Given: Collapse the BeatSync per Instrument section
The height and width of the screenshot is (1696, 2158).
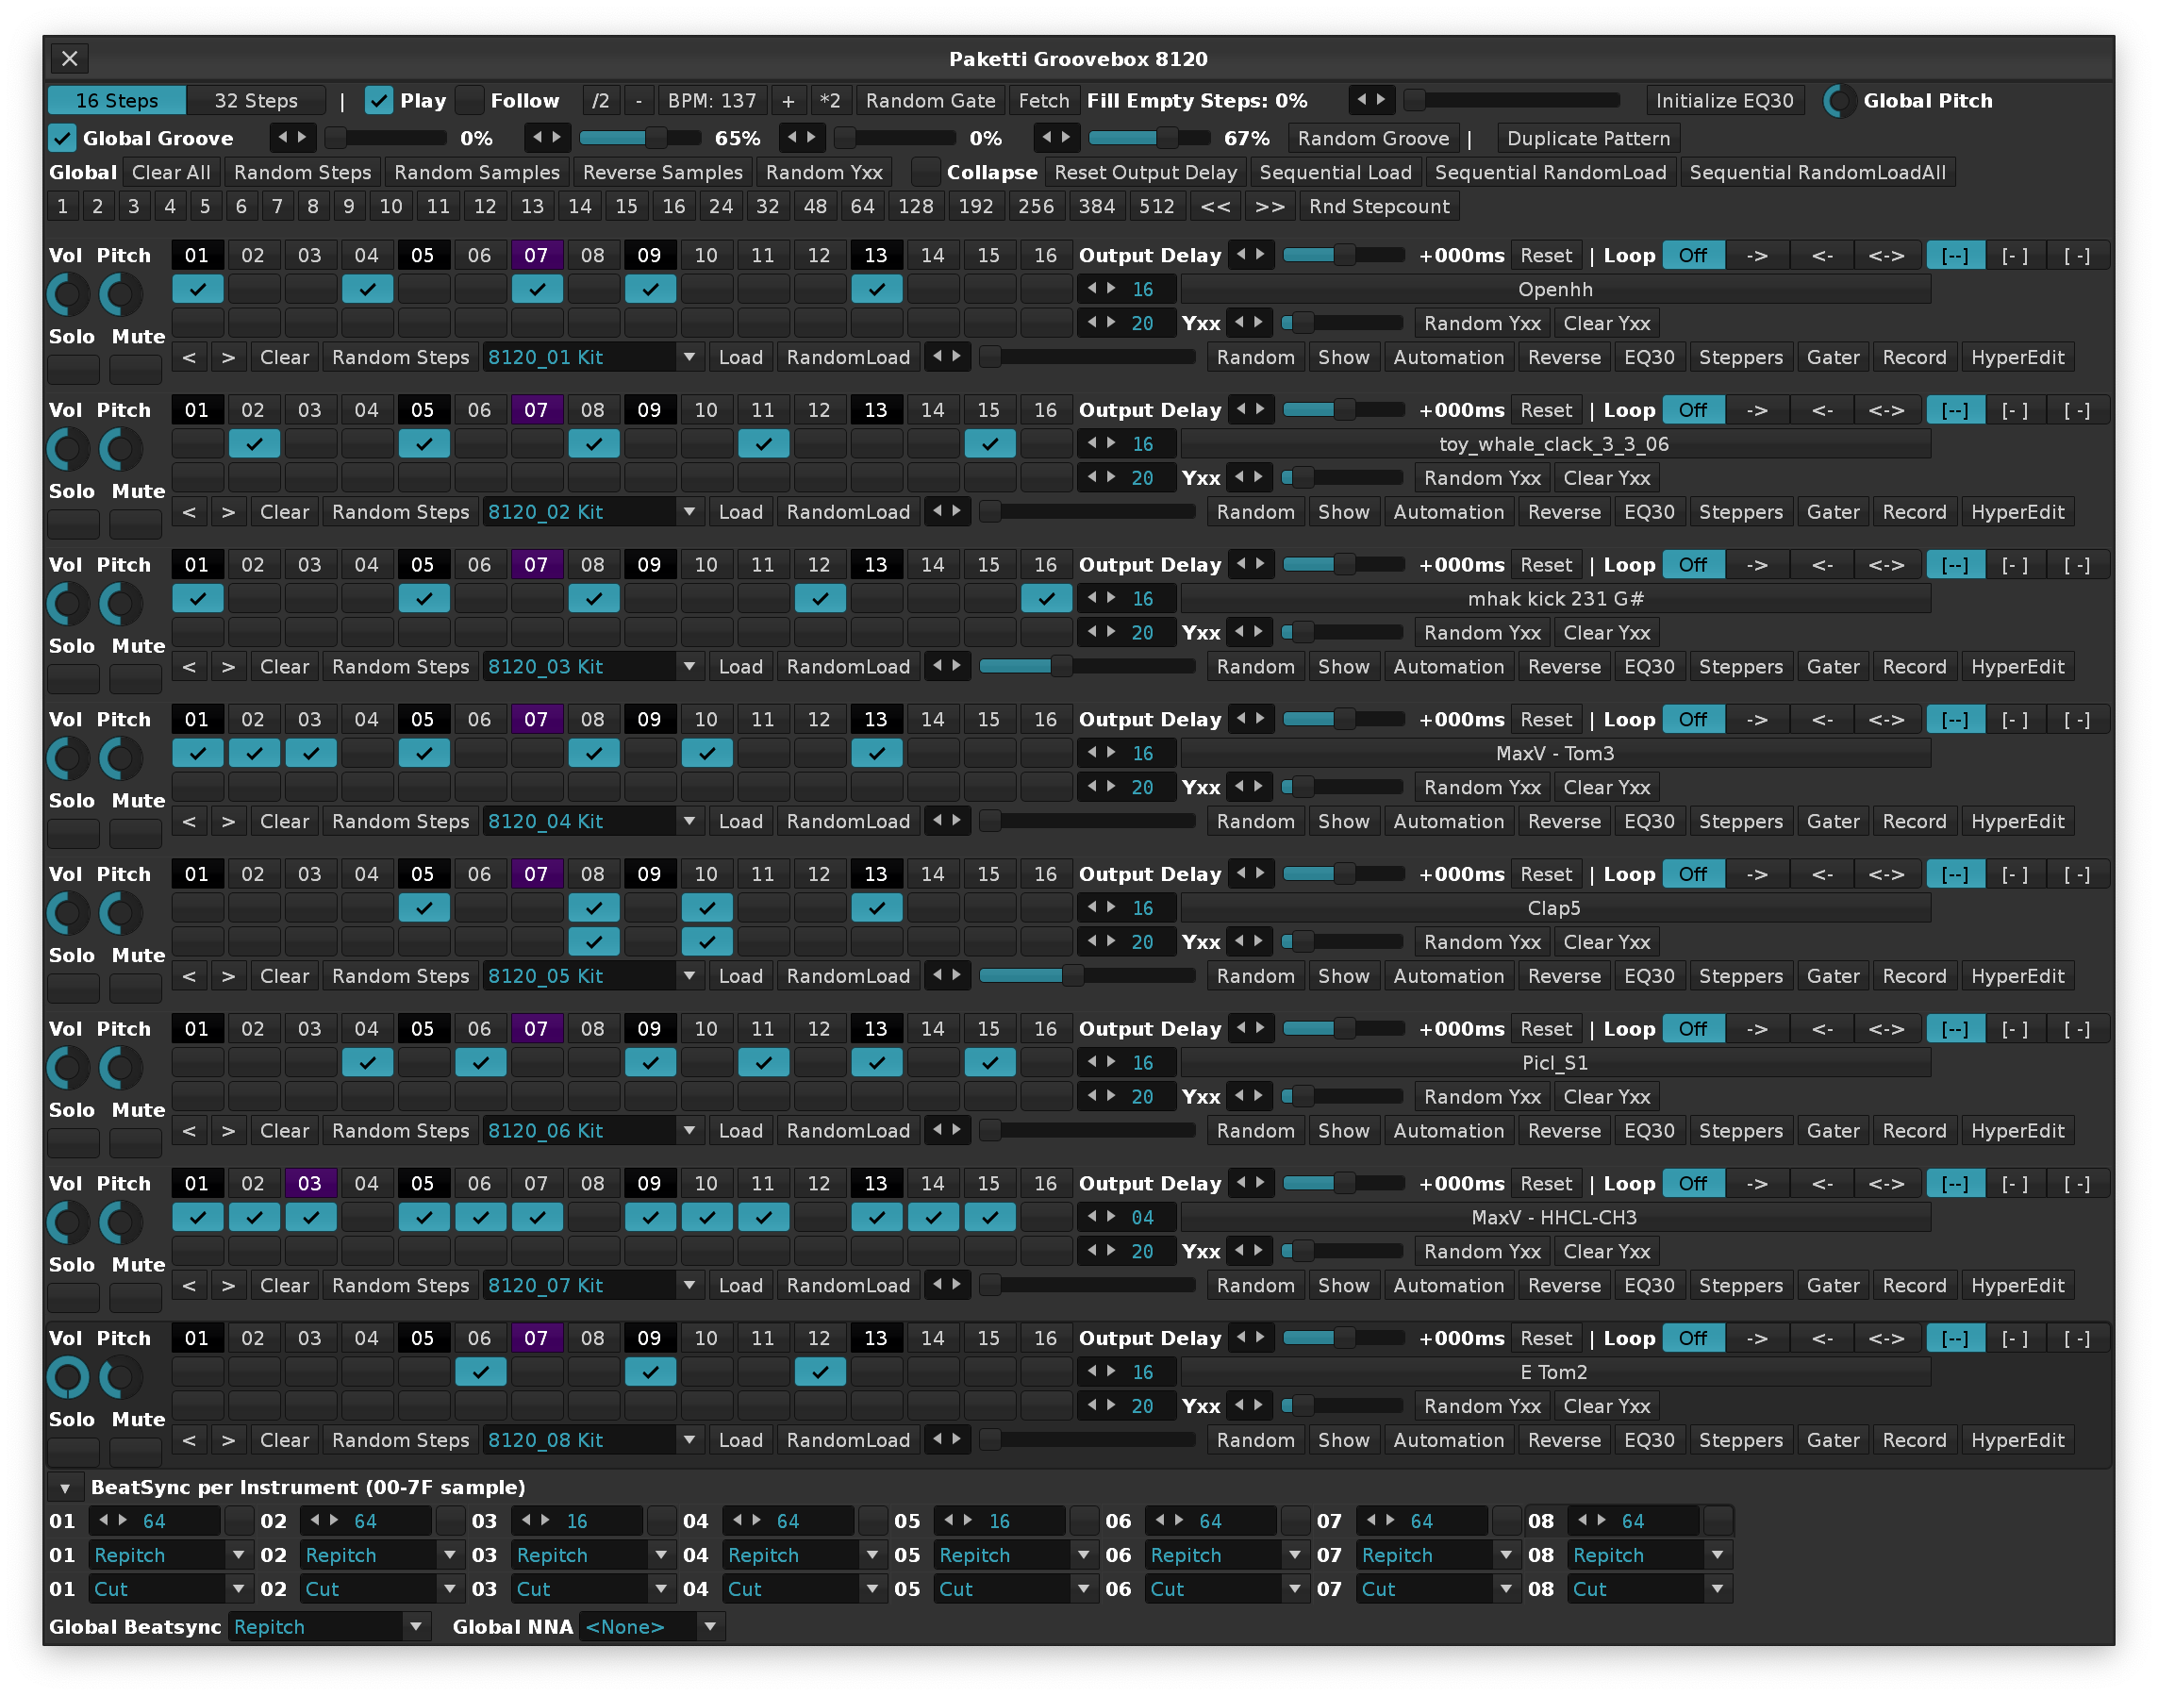Looking at the screenshot, I should [65, 1488].
